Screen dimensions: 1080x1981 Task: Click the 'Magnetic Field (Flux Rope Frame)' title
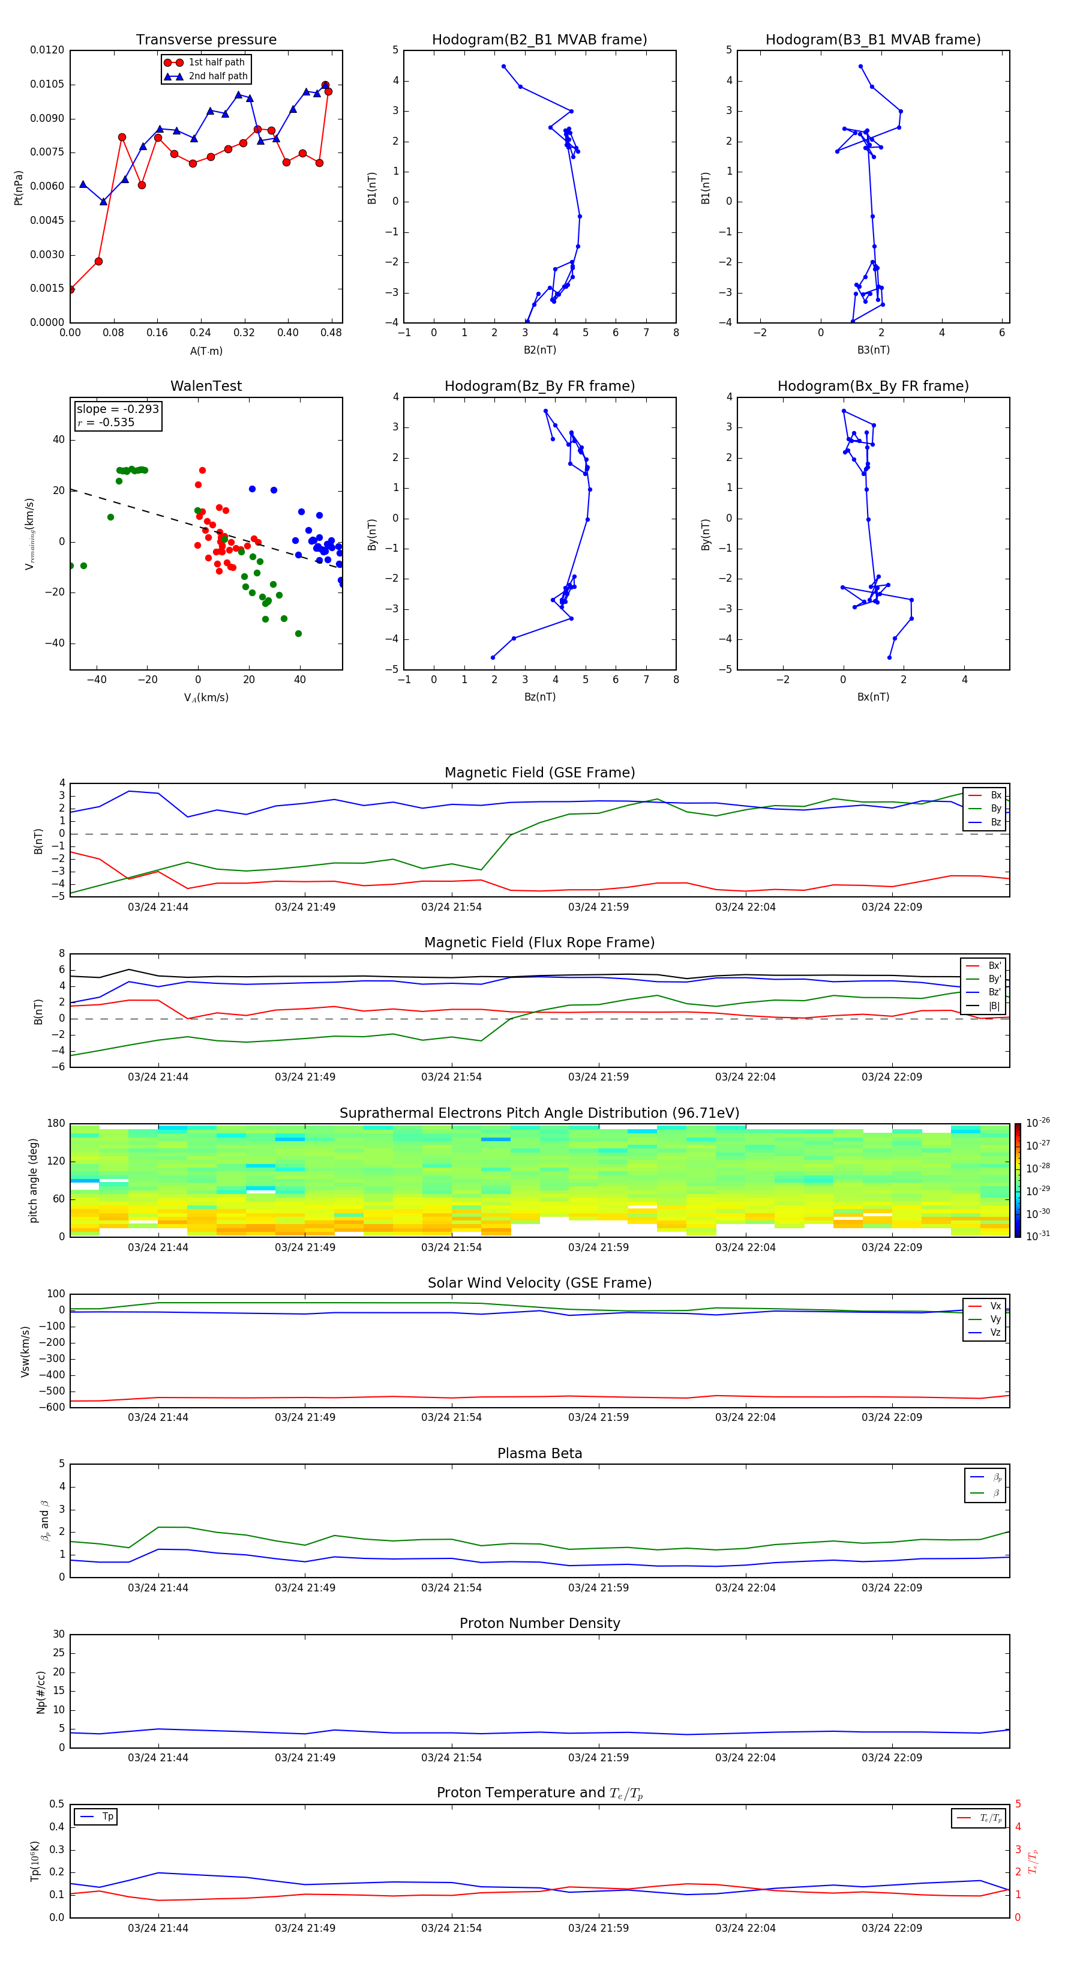click(539, 943)
